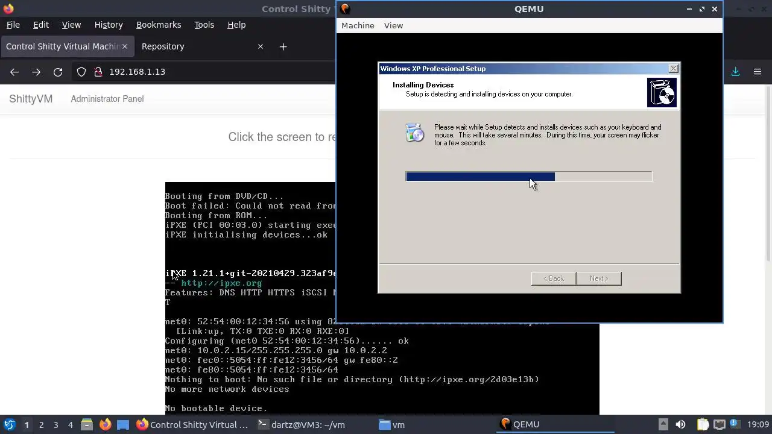Click the disabled Back button in XP Setup

point(553,278)
